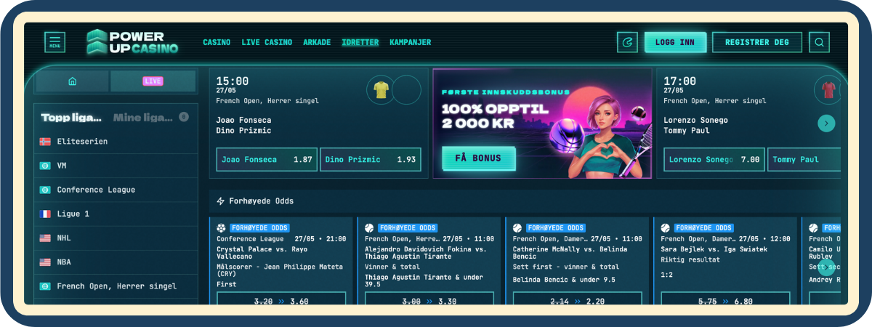The height and width of the screenshot is (327, 872).
Task: Click the REGISTRER DEG button
Action: tap(757, 42)
